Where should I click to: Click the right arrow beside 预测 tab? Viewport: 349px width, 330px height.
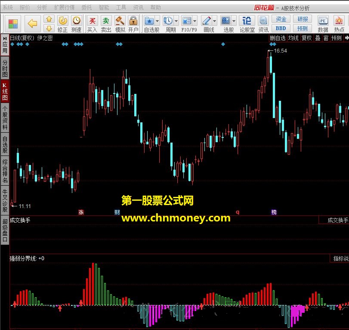coord(346,38)
